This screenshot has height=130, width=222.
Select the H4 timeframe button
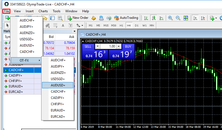129,25
